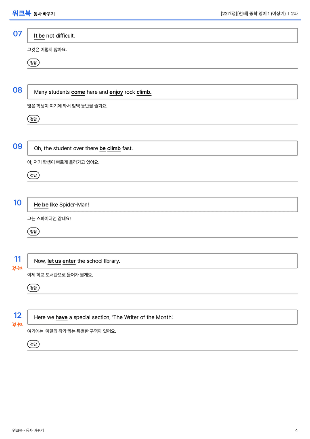Click the underlined 'let us' in question 11
The image size is (310, 439).
pyautogui.click(x=54, y=261)
